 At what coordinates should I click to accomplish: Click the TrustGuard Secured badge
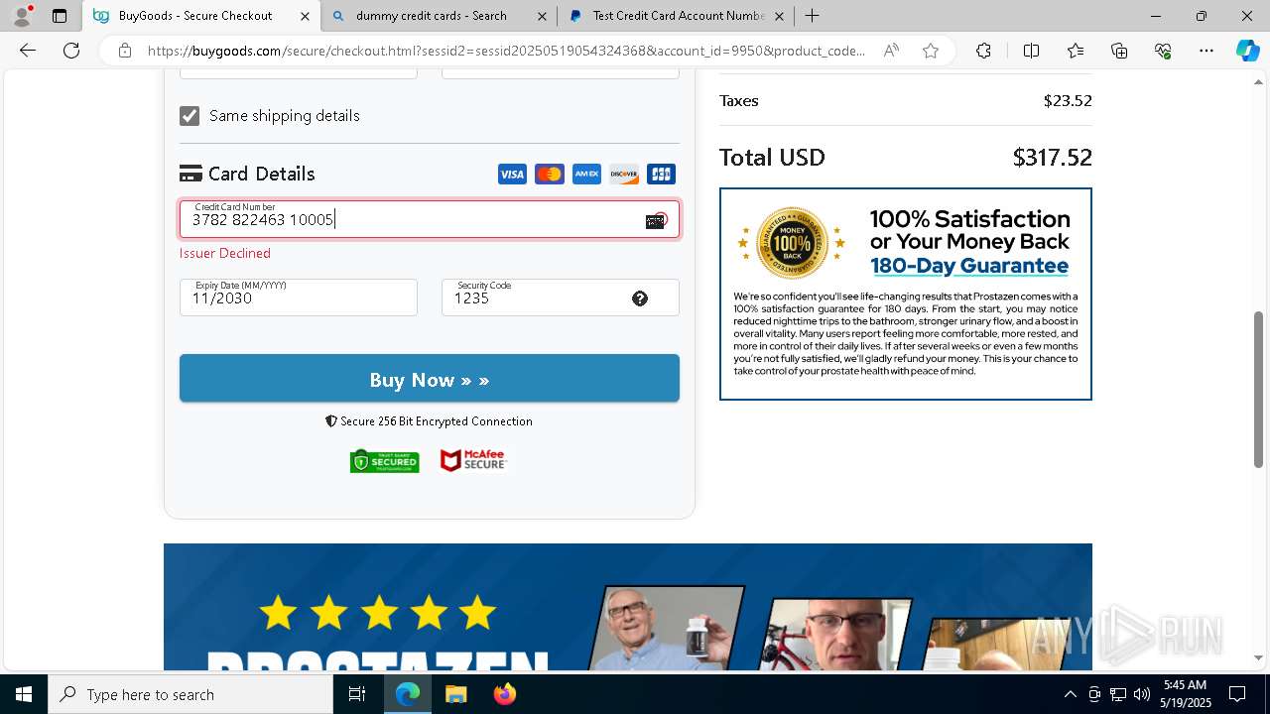(384, 461)
